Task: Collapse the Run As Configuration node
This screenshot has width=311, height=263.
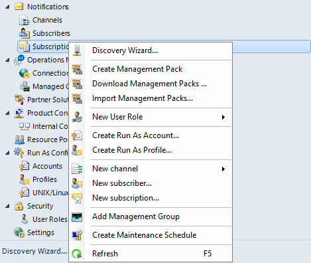Action: [7, 153]
